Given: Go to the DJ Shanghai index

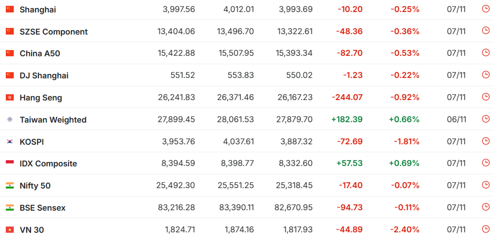Looking at the screenshot, I should 44,75.
